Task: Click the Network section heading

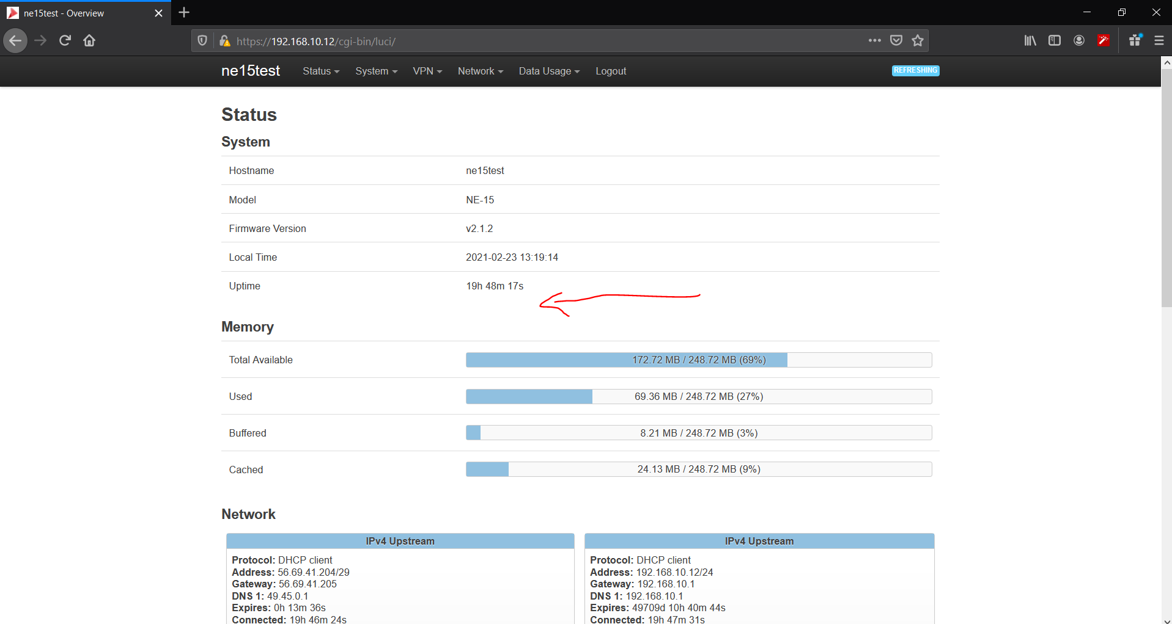Action: (248, 514)
